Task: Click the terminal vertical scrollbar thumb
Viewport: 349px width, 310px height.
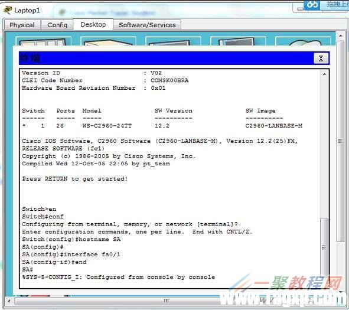Action: [324, 247]
